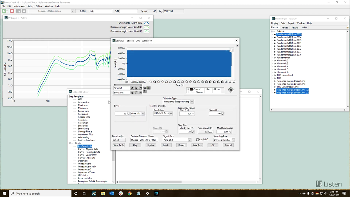The image size is (350, 197).
Task: Click Level axis autoscale icon
Action: click(x=136, y=93)
